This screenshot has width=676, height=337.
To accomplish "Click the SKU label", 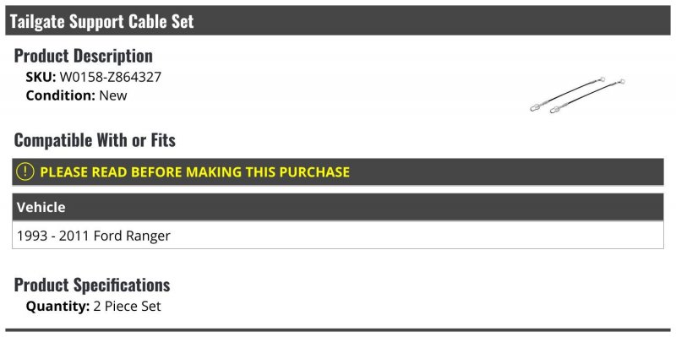I will click(41, 77).
